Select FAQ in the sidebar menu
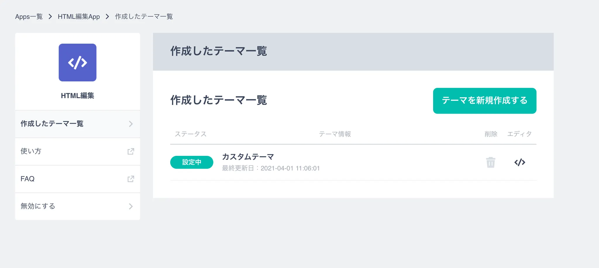 click(27, 179)
